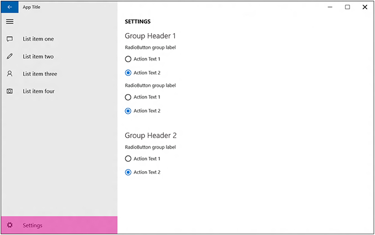This screenshot has height=235, width=375.
Task: Select Action Text 1 under Group Header 1's first label
Action: click(128, 59)
